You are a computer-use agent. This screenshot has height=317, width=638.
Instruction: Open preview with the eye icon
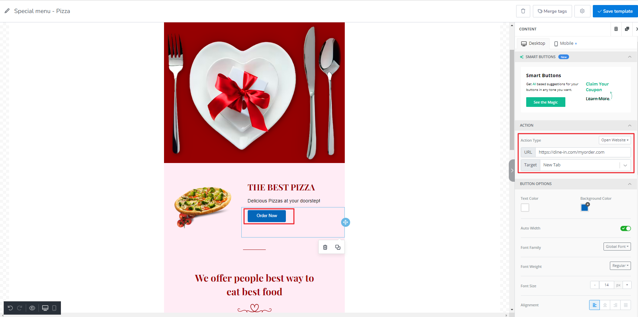click(32, 308)
